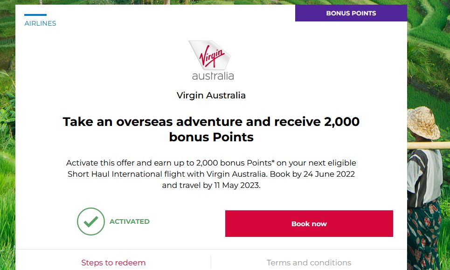
Task: Click the rice terraces photo at top right
Action: (x=428, y=47)
